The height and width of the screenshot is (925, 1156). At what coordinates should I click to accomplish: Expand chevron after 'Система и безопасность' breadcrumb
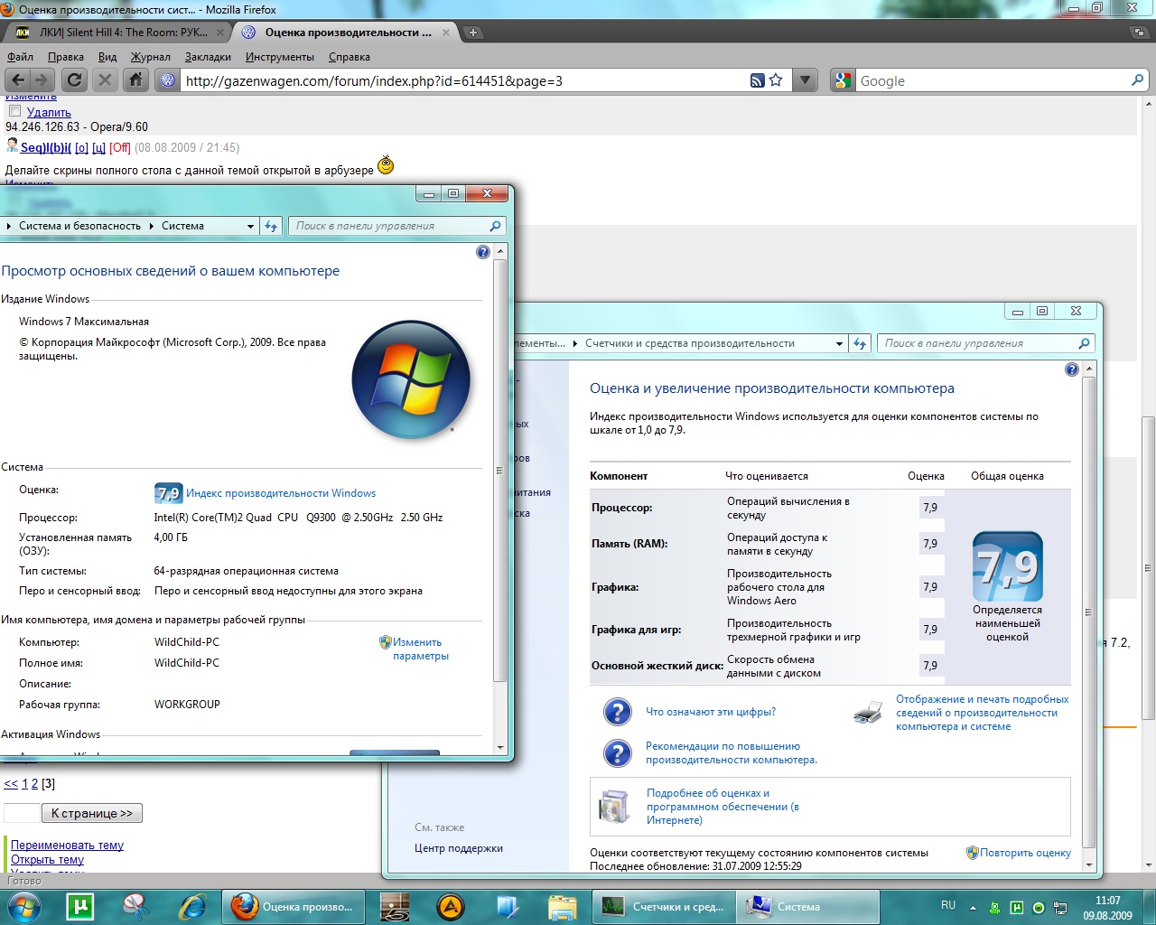(151, 227)
